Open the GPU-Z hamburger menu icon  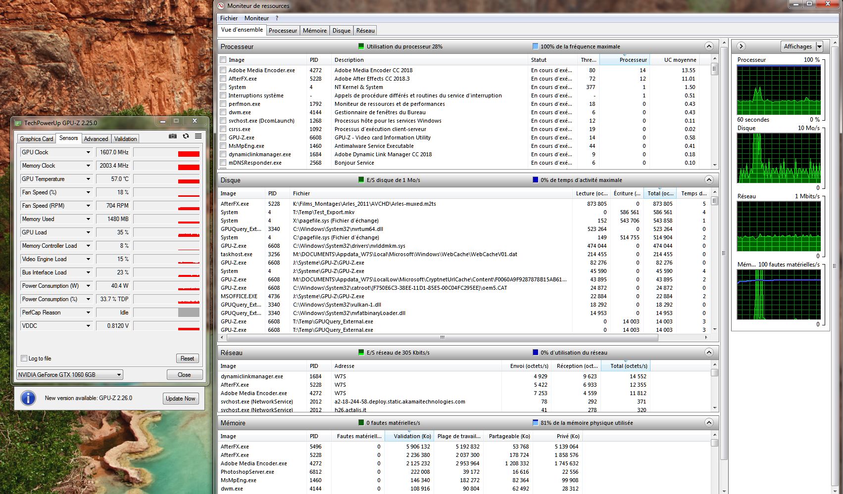(198, 136)
